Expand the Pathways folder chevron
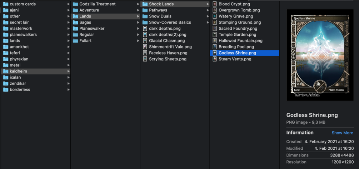Screen dimensions: 359x169 tap(208, 10)
